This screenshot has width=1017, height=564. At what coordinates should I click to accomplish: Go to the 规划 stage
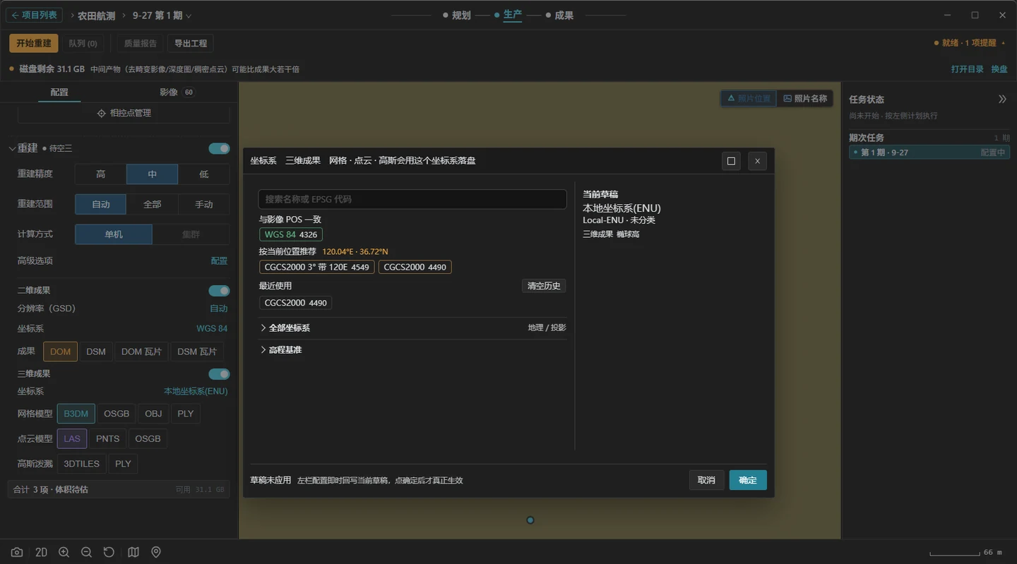tap(457, 16)
